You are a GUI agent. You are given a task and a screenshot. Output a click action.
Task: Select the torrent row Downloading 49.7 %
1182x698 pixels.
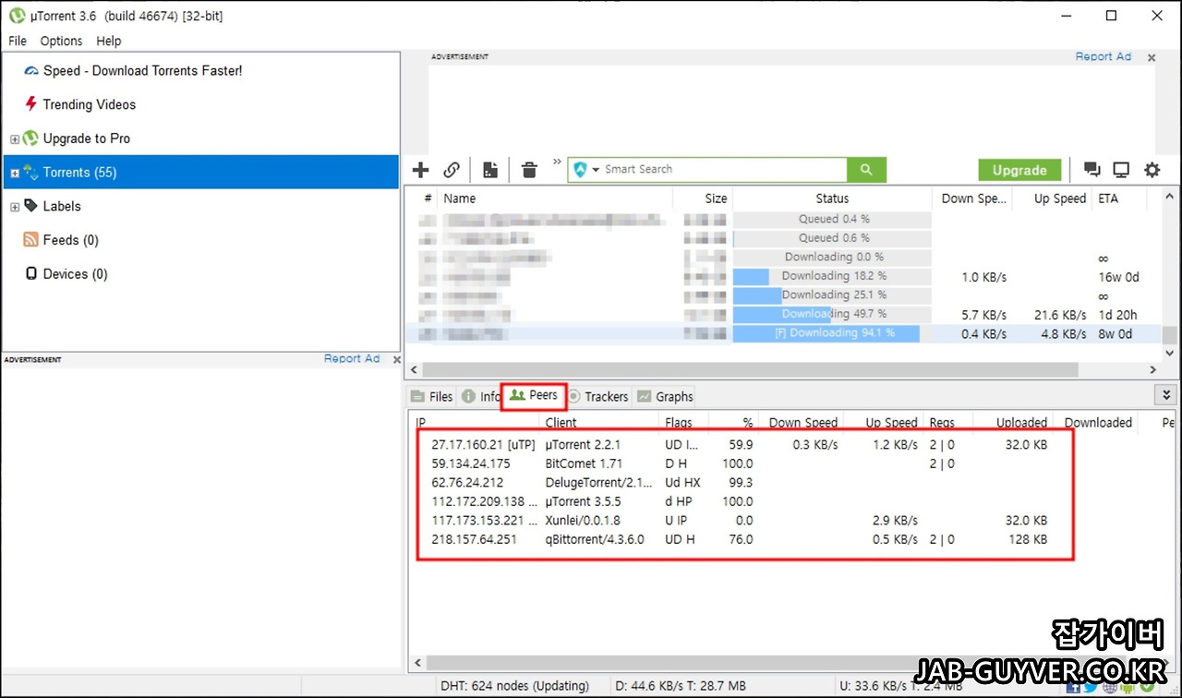pyautogui.click(x=783, y=315)
